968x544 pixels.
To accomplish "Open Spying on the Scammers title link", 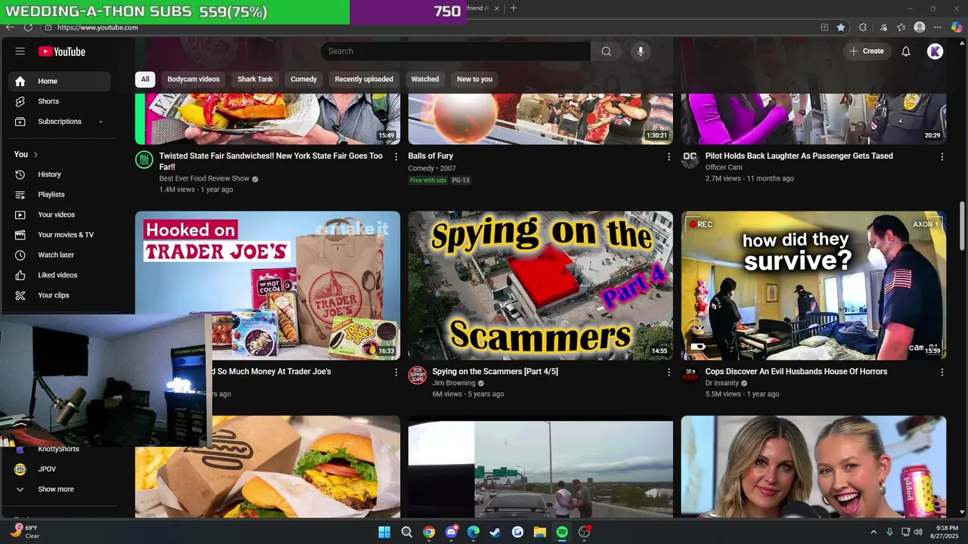I will click(495, 372).
